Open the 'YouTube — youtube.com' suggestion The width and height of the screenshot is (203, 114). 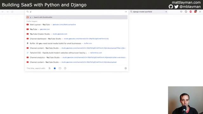pos(76,29)
